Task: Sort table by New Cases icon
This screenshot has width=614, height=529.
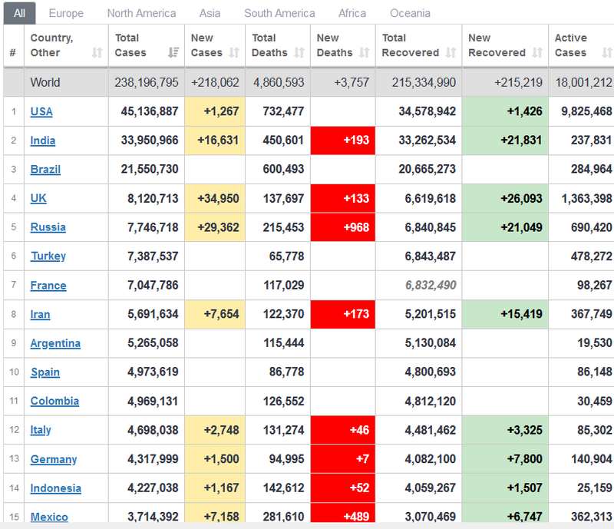Action: pos(234,53)
